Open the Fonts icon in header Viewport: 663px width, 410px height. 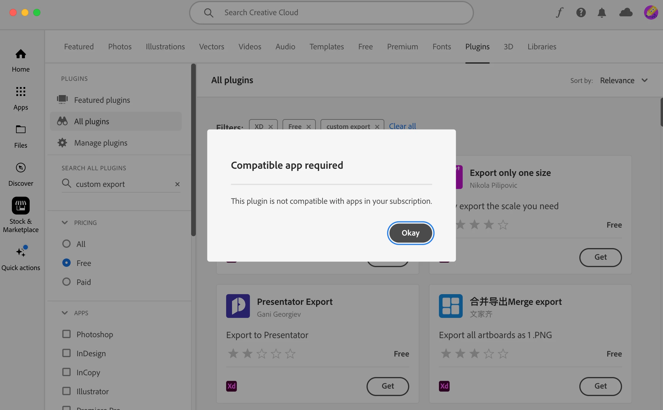560,12
